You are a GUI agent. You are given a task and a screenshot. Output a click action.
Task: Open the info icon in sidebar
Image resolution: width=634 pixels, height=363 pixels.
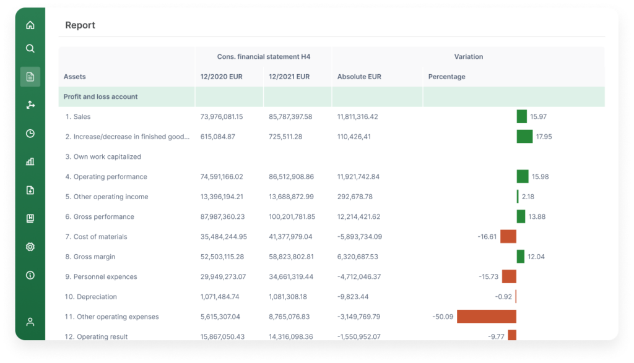[30, 275]
